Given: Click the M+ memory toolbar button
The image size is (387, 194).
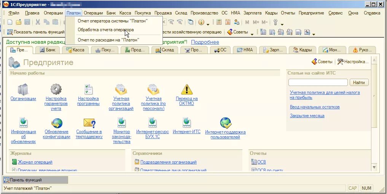Looking at the screenshot, I should [x=256, y=22].
